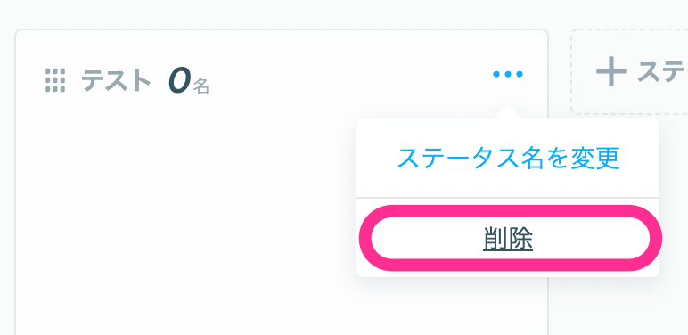Click the plus icon to add status
The height and width of the screenshot is (335, 688).
click(610, 71)
